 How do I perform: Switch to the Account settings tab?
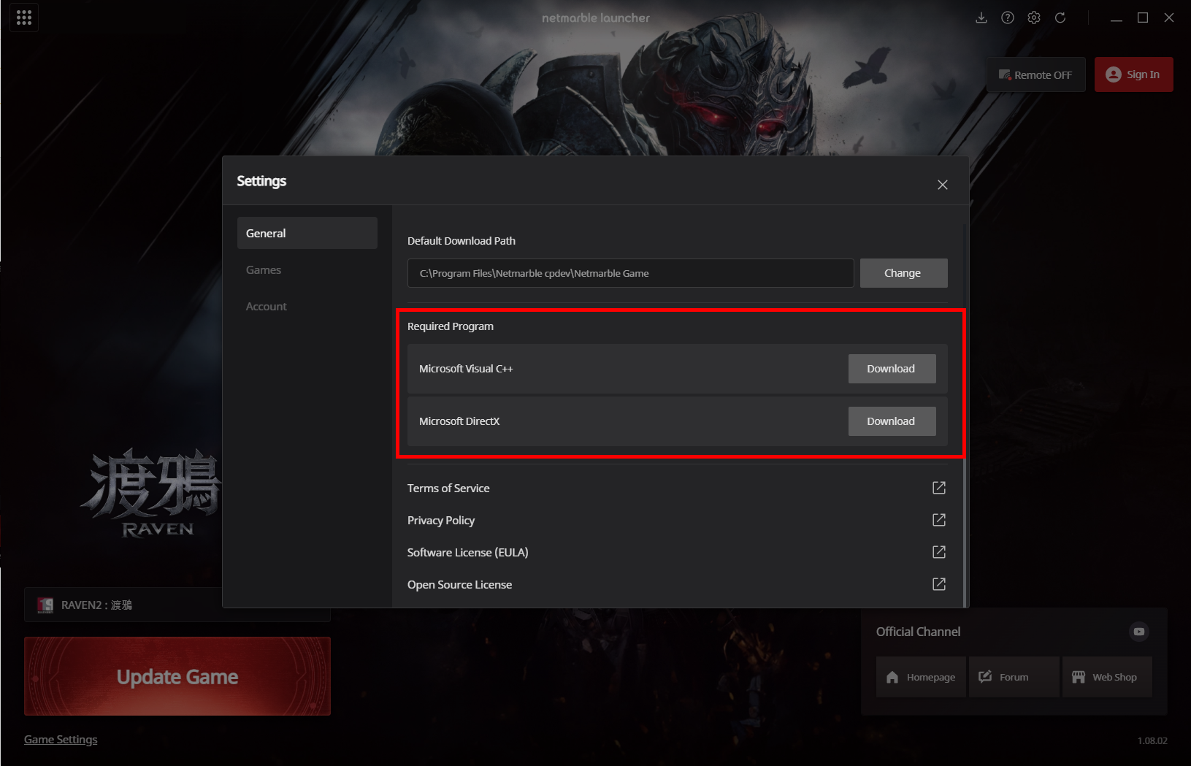(x=267, y=307)
